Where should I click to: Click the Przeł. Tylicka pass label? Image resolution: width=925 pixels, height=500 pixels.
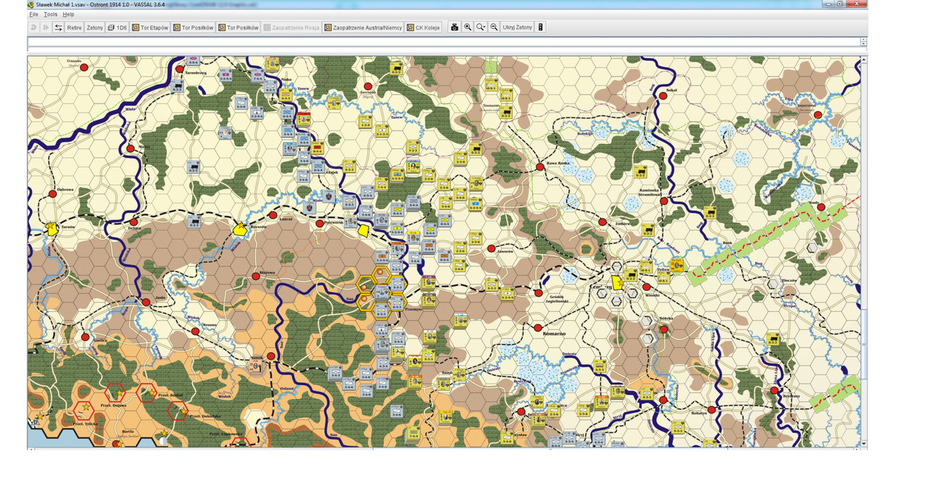(x=85, y=424)
